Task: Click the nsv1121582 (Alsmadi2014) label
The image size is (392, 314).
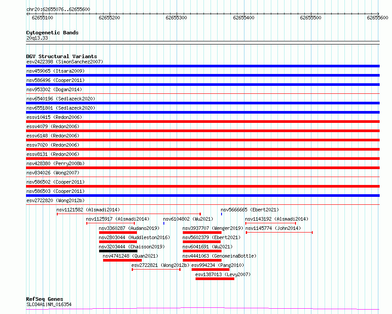Action: pos(88,210)
